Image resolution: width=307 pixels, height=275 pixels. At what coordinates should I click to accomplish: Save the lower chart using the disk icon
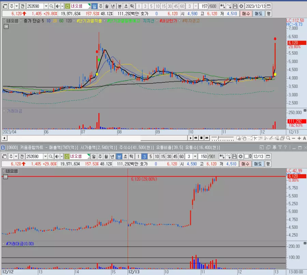(x=234, y=157)
